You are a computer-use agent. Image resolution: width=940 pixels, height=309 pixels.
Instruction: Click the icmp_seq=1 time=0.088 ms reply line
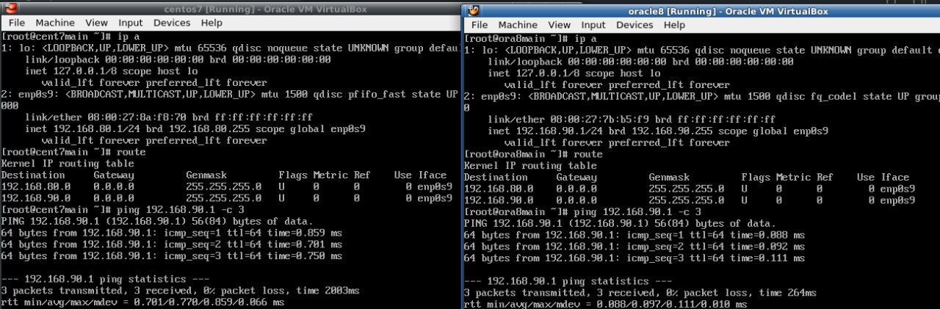point(634,236)
